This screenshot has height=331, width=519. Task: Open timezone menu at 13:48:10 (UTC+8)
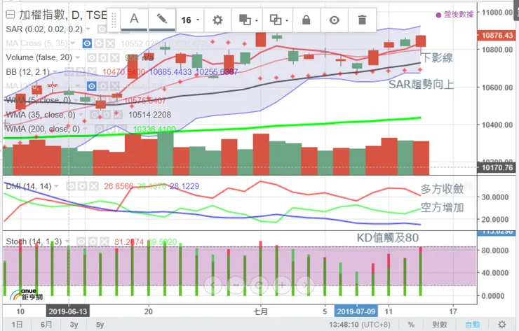359,325
